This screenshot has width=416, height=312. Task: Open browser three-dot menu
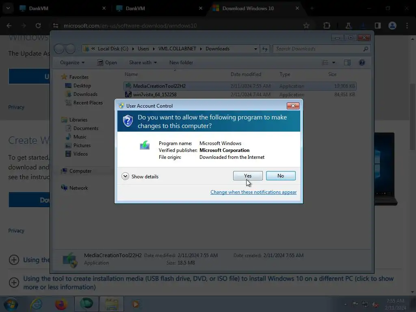click(407, 26)
